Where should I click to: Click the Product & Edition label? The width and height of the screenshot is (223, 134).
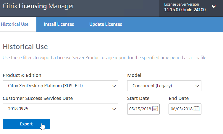point(22,75)
